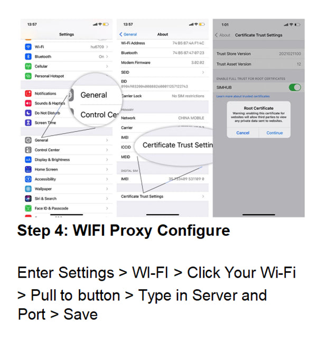Open the Cellular icon row
The image size is (327, 351).
[28, 66]
